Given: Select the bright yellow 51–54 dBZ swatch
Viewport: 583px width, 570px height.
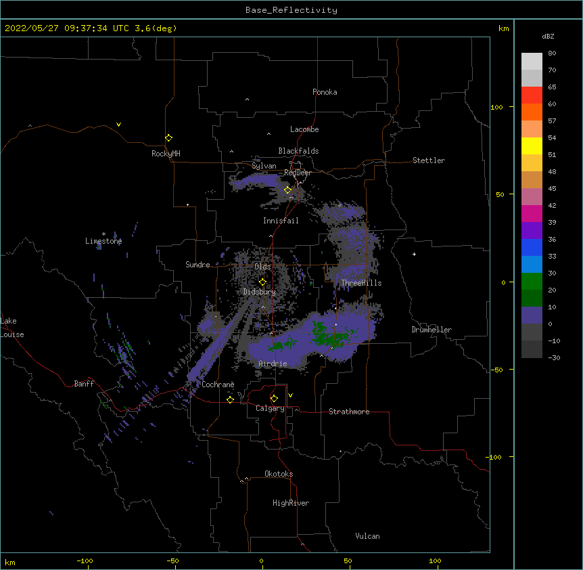Looking at the screenshot, I should point(532,146).
